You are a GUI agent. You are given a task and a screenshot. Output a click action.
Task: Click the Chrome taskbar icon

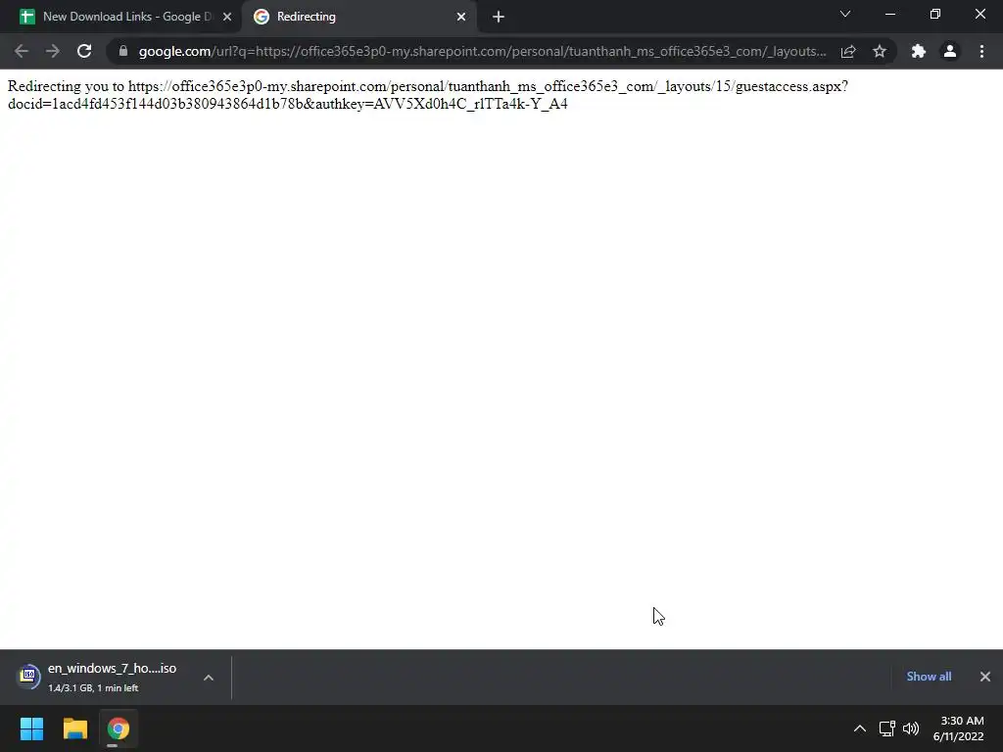click(119, 728)
